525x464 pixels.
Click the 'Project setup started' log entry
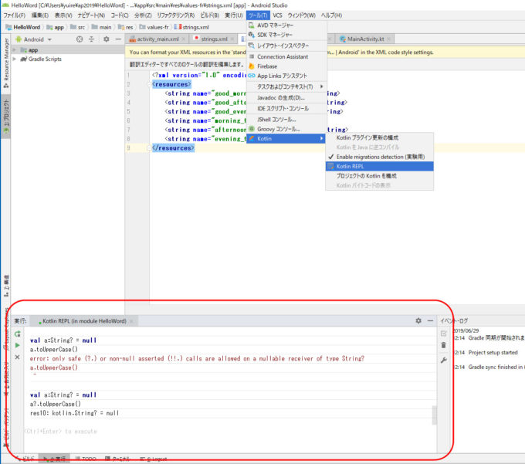click(x=493, y=353)
